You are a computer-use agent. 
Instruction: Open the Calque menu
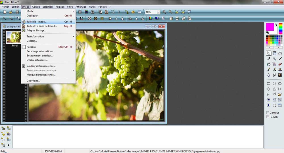36,7
